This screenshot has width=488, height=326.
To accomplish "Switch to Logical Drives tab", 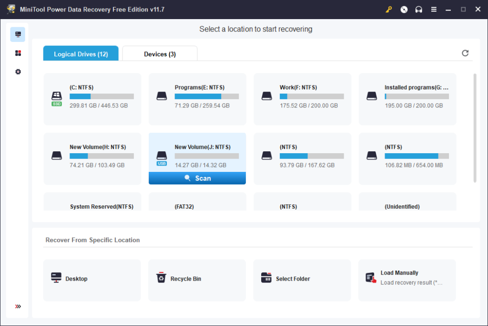I will (x=81, y=54).
